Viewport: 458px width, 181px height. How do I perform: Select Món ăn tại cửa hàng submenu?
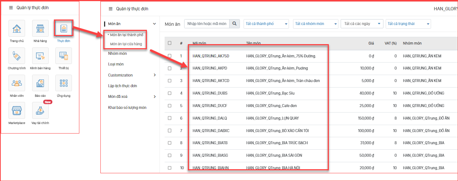coord(126,44)
